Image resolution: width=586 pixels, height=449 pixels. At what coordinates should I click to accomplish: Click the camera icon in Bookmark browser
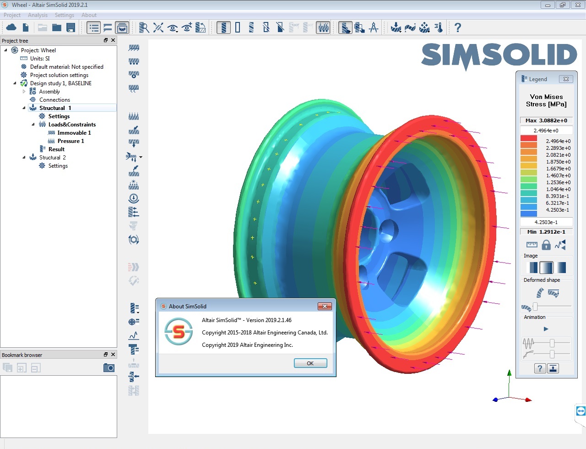[x=109, y=367]
